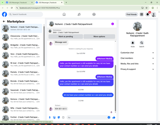Expand Customize chat section

coord(137,53)
